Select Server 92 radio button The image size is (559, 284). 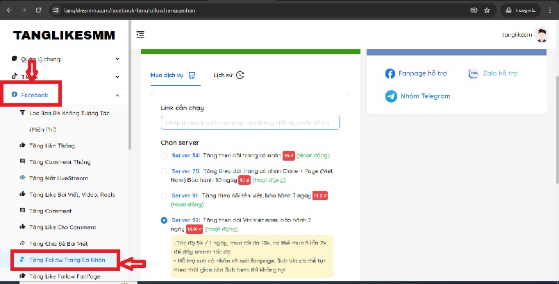pyautogui.click(x=164, y=220)
